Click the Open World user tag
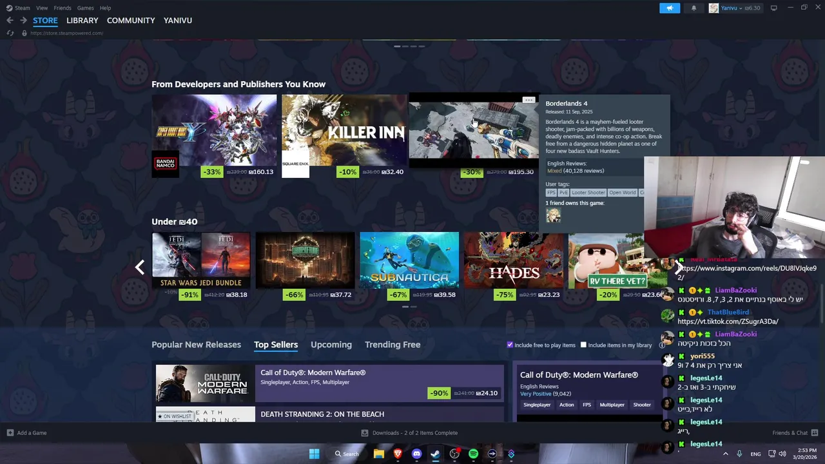Screen dimensions: 825x464 click(x=623, y=193)
